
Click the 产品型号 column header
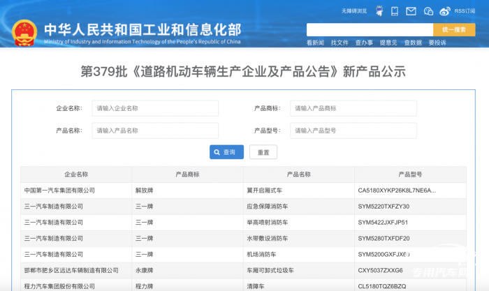pos(410,174)
